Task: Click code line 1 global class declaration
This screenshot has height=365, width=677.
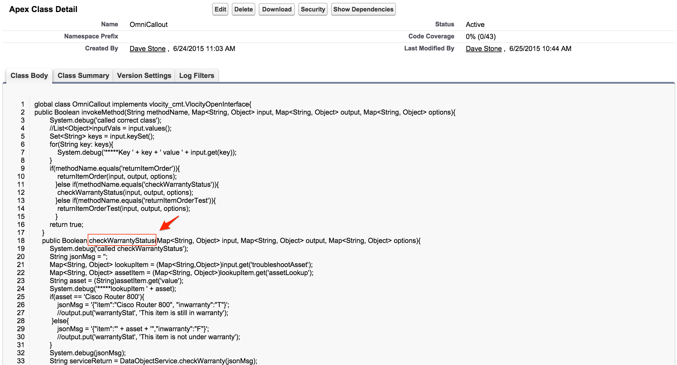Action: (143, 104)
